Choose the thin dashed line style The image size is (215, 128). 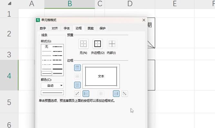(47, 69)
